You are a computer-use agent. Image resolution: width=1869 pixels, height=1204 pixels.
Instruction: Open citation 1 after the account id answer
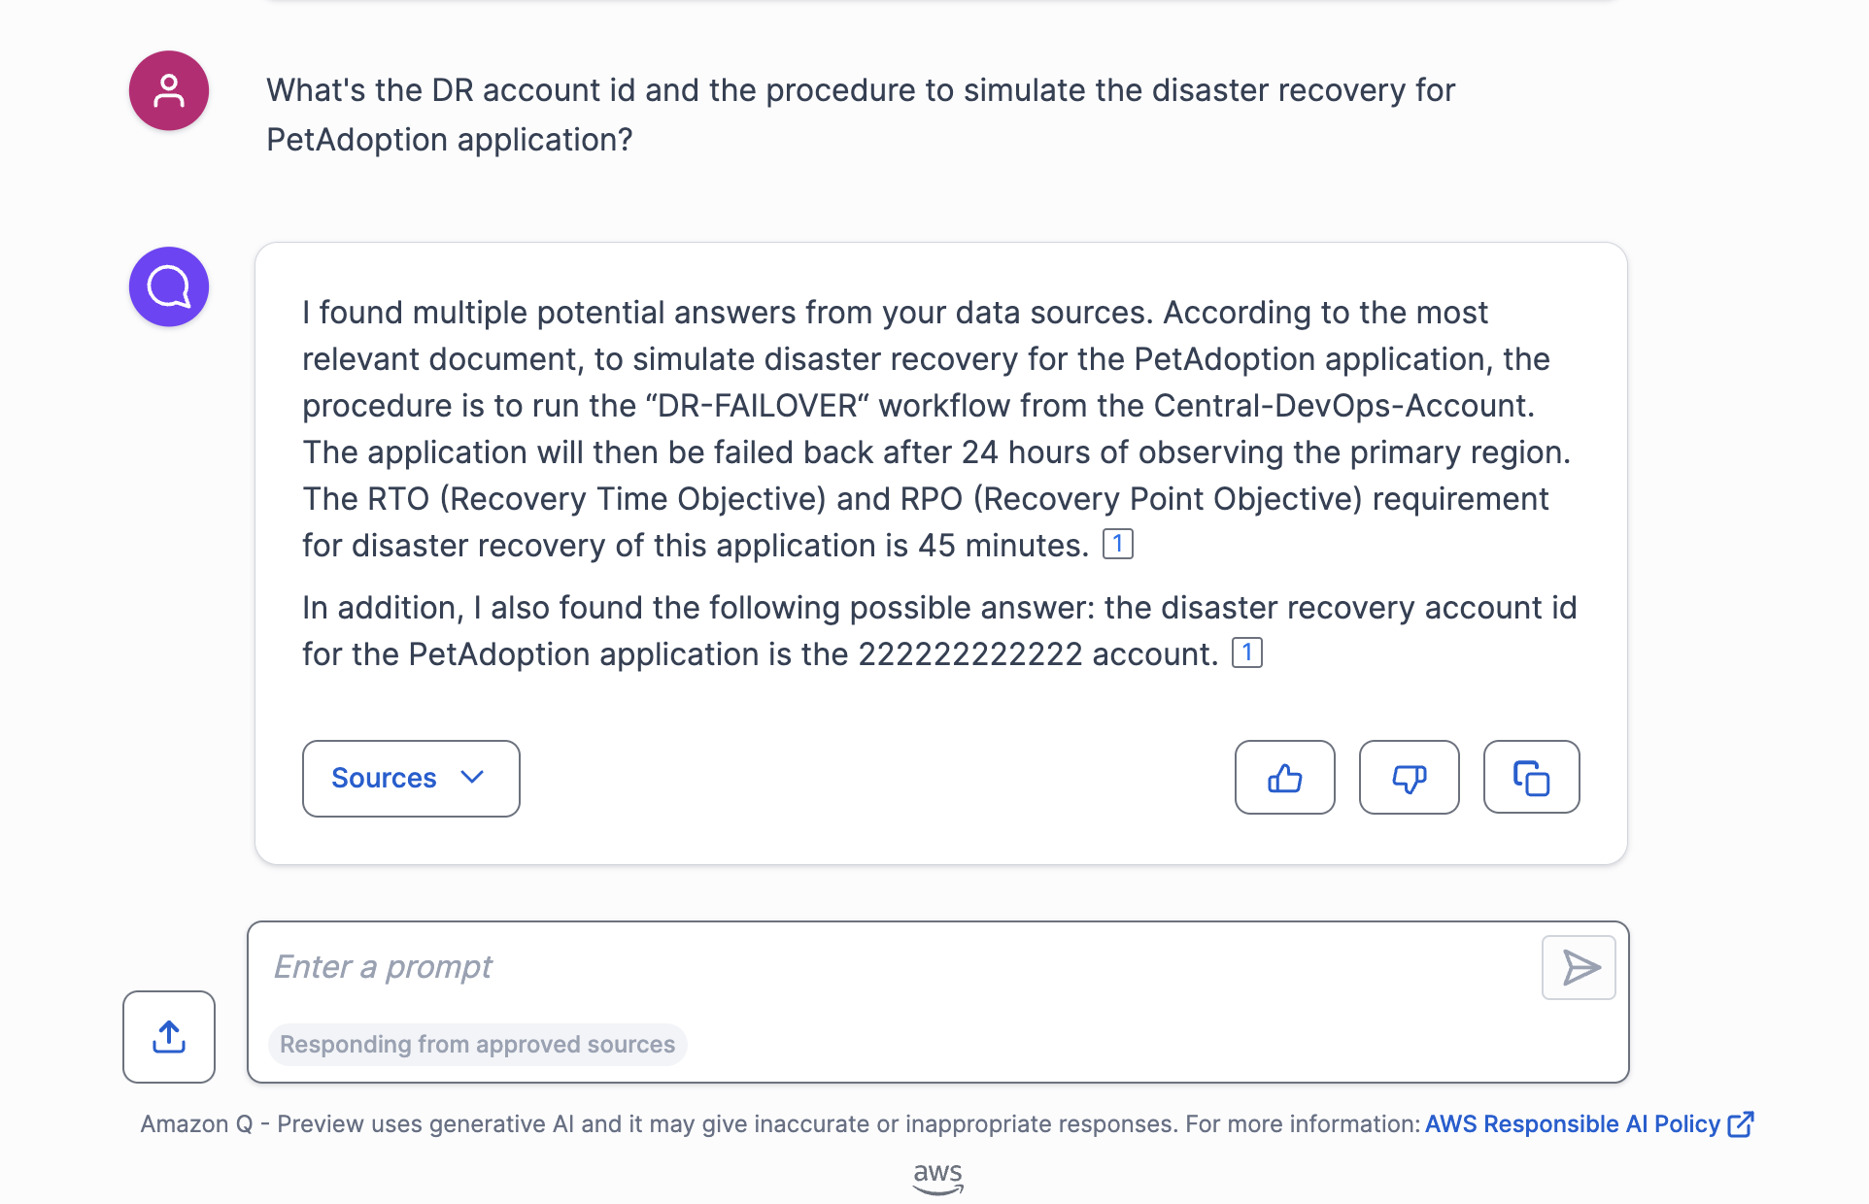pos(1247,652)
